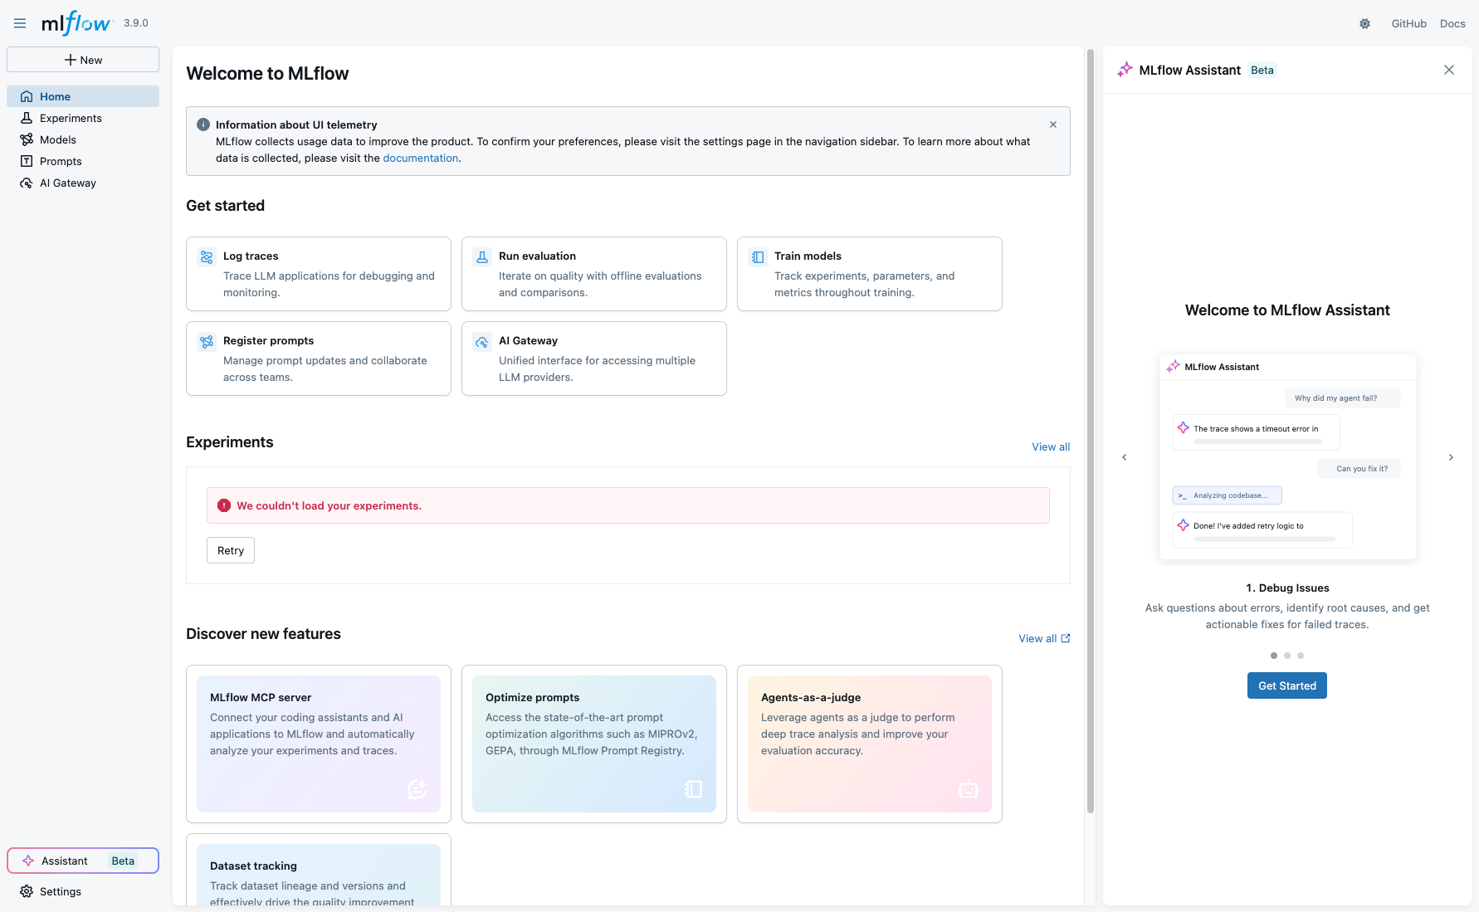This screenshot has height=912, width=1479.
Task: Click the Log traces icon
Action: tap(207, 257)
